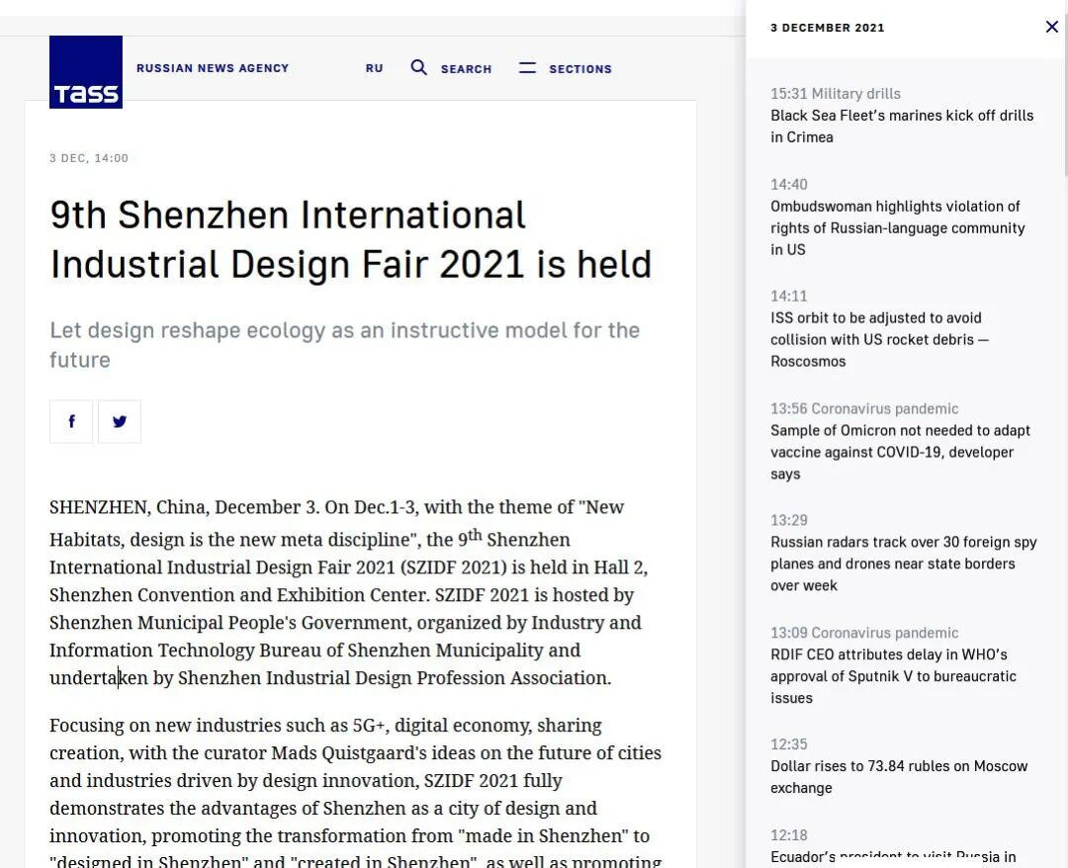Click 13:56 Coronavirus pandemic tag
1068x868 pixels.
pos(864,408)
